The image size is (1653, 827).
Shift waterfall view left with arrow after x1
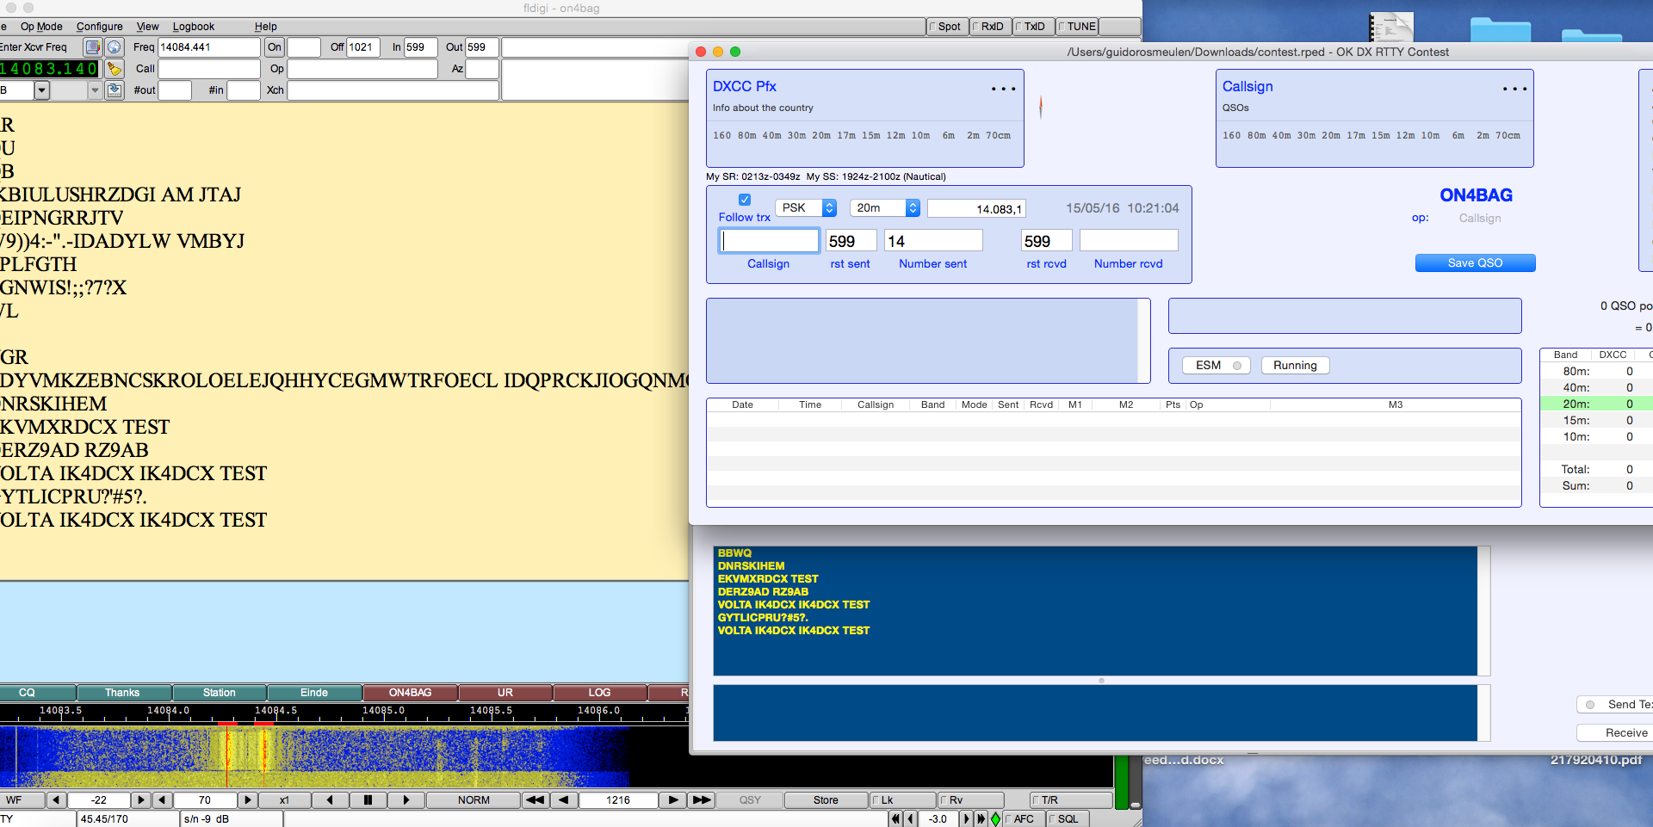pos(330,799)
